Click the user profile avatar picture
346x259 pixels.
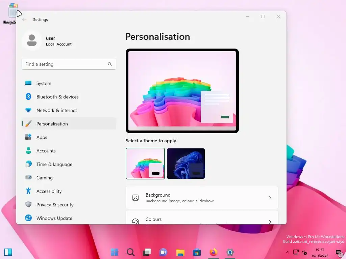click(x=32, y=40)
